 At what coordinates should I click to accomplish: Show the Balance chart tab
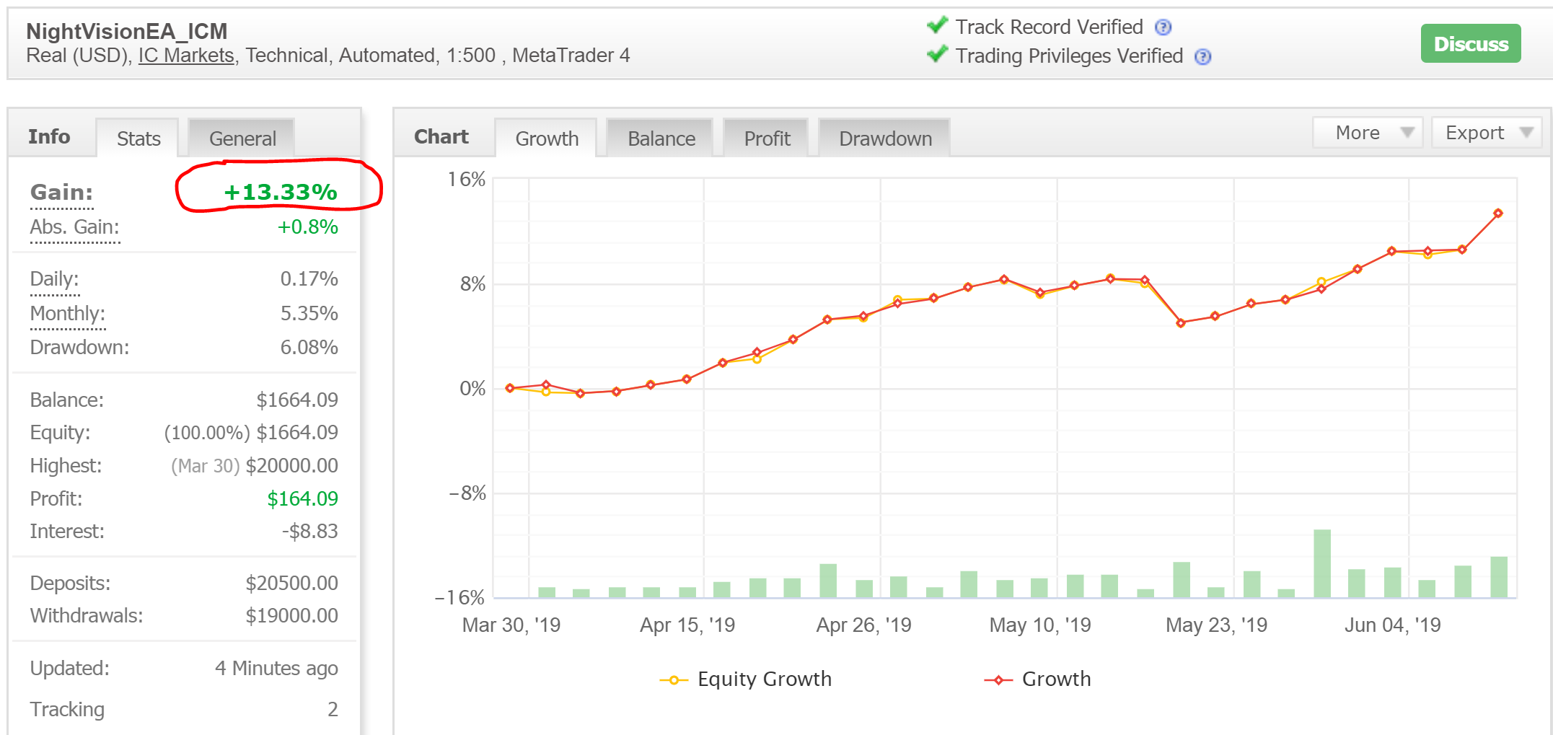point(661,138)
